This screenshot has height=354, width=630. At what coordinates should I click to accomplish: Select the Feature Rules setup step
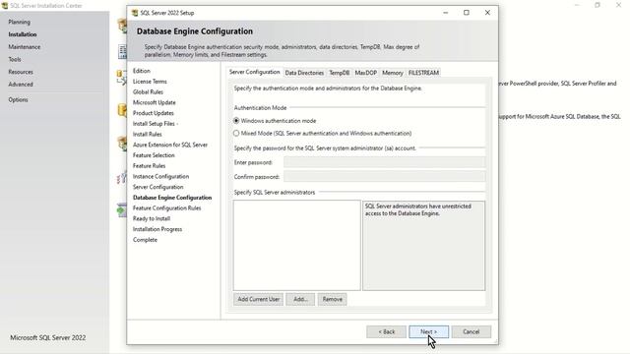tap(149, 166)
